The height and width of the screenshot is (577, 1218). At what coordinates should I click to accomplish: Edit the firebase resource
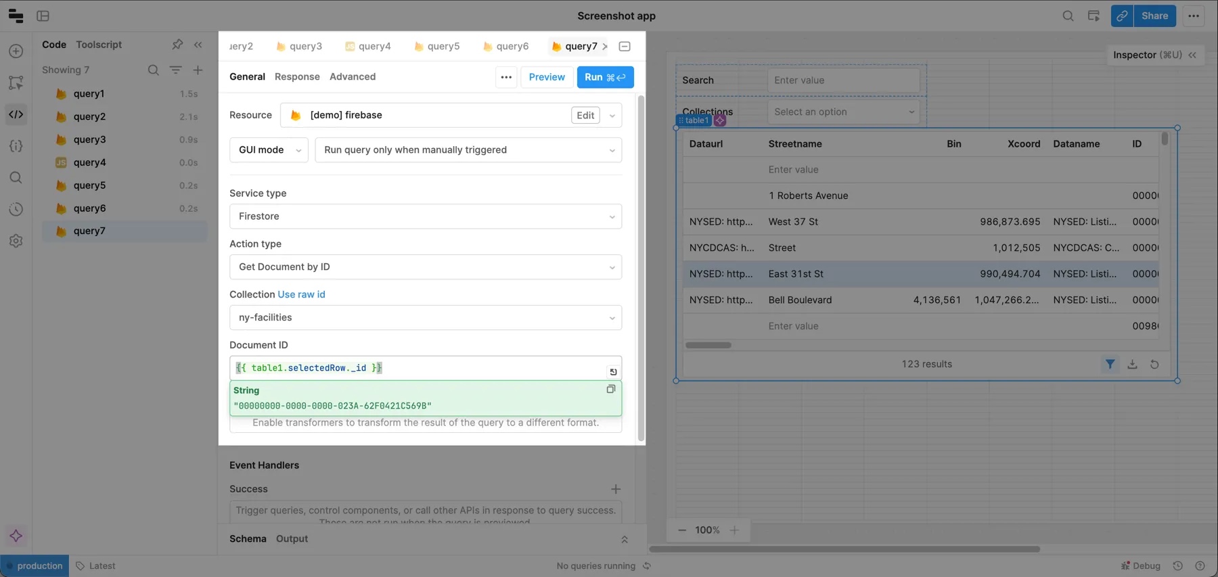[x=585, y=116]
